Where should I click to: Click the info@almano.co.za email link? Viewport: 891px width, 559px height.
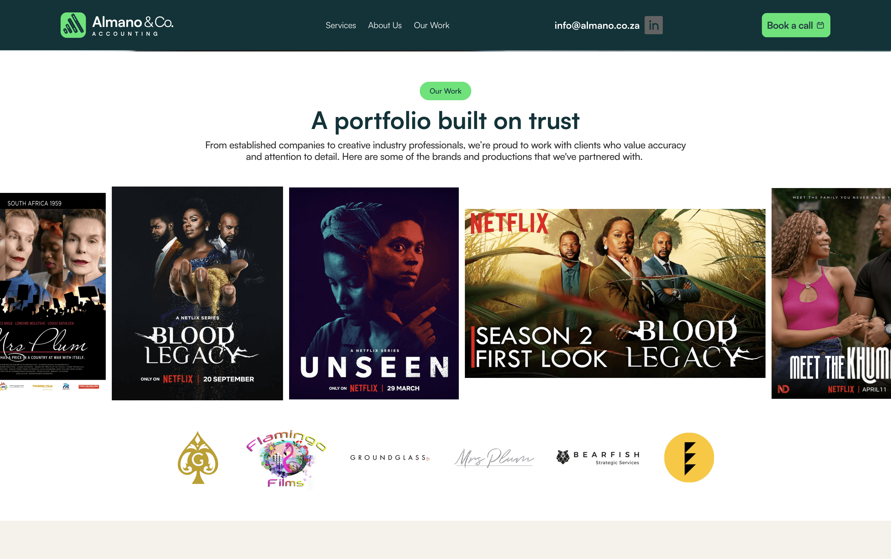click(x=597, y=25)
